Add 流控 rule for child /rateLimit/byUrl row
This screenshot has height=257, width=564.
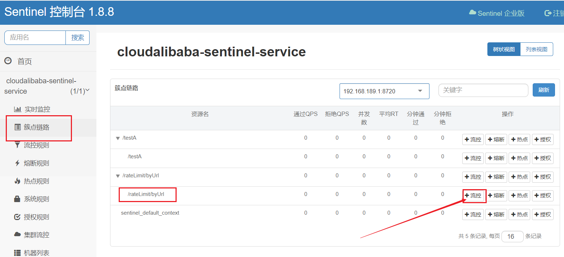pos(473,196)
